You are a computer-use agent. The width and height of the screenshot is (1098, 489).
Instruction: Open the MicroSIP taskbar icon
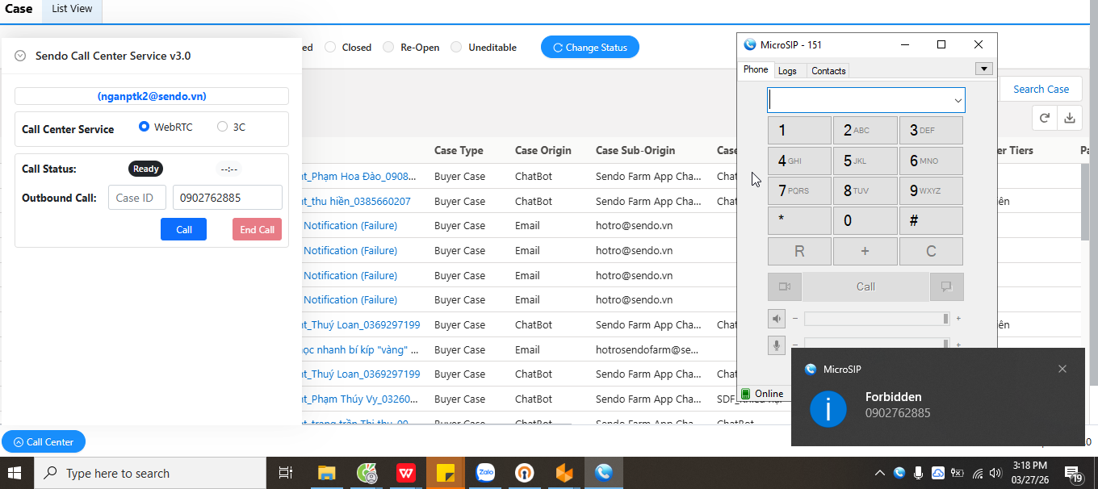(604, 473)
